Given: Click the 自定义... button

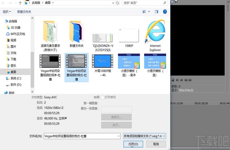Looking at the screenshot, I should click(x=116, y=117).
